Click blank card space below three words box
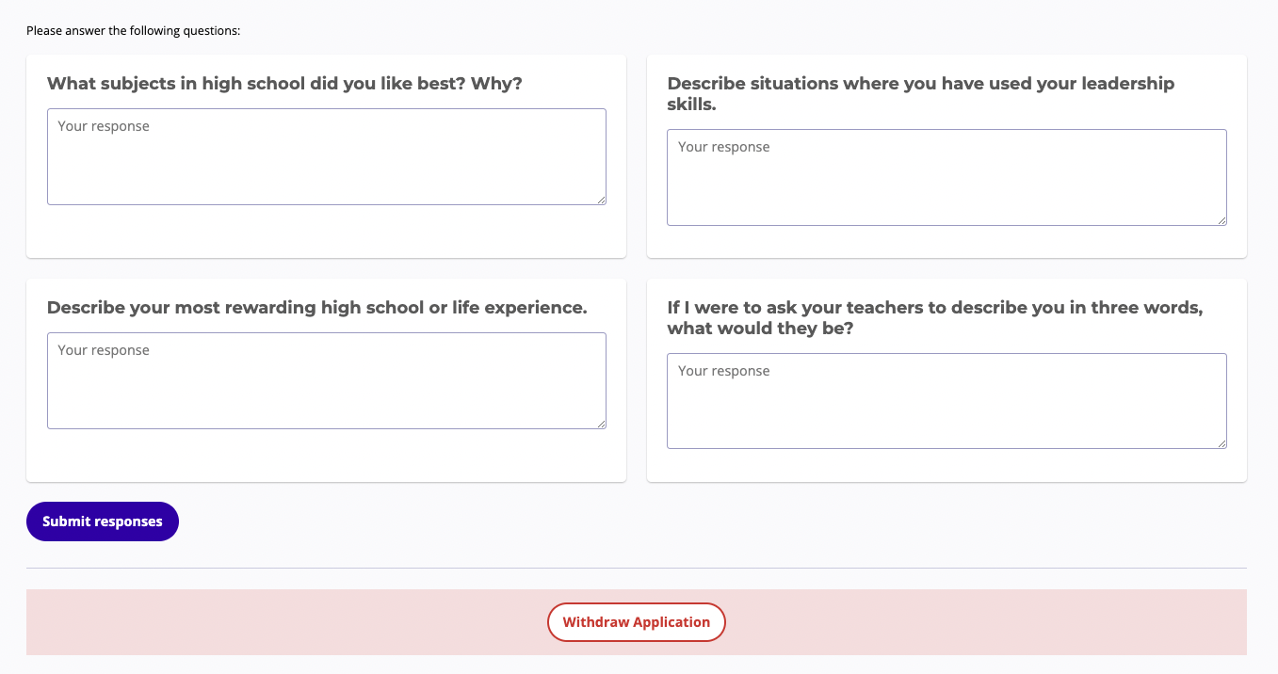 pyautogui.click(x=946, y=465)
